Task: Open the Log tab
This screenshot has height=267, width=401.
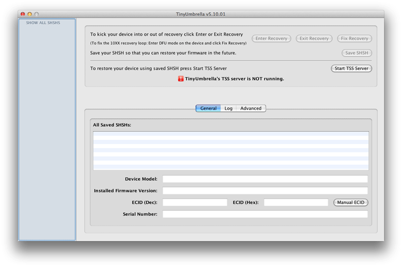Action: tap(229, 108)
